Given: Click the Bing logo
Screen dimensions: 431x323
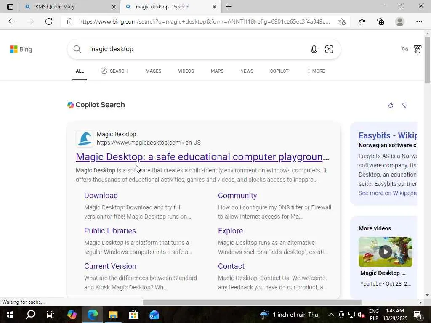Looking at the screenshot, I should pos(21,50).
